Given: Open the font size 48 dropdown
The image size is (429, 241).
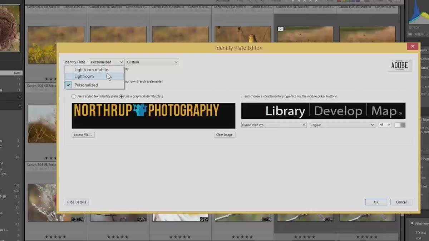Looking at the screenshot, I should pyautogui.click(x=385, y=125).
